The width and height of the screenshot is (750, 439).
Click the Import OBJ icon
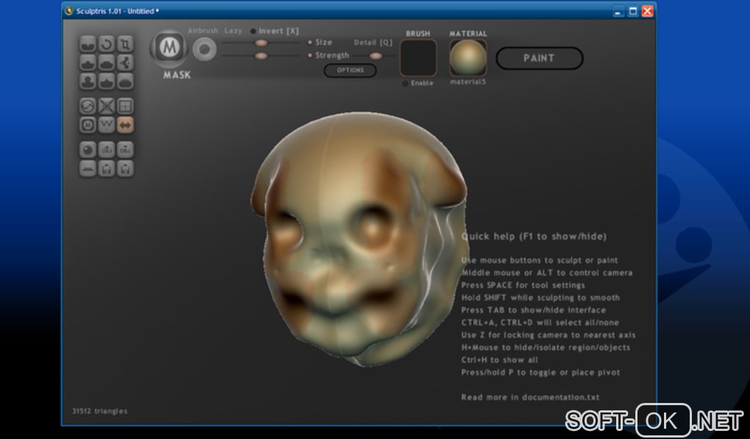107,150
